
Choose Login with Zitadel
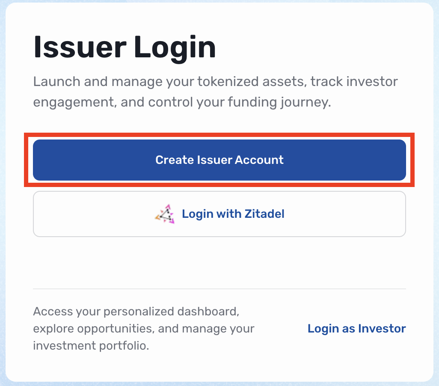click(x=219, y=214)
